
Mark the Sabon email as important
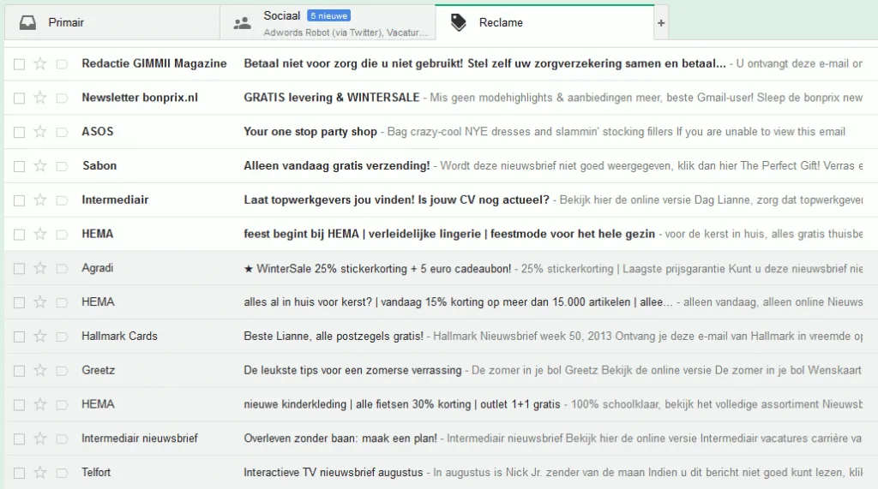pyautogui.click(x=62, y=166)
